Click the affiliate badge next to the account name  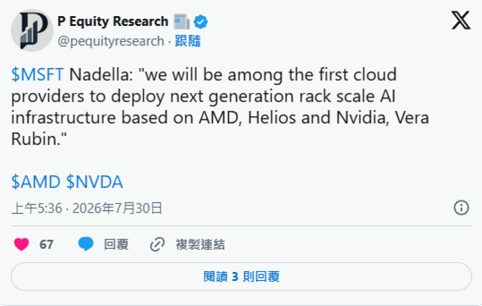coord(181,21)
